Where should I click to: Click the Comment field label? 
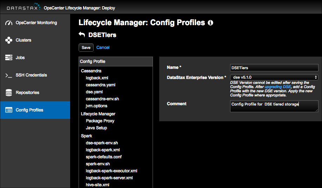click(176, 104)
